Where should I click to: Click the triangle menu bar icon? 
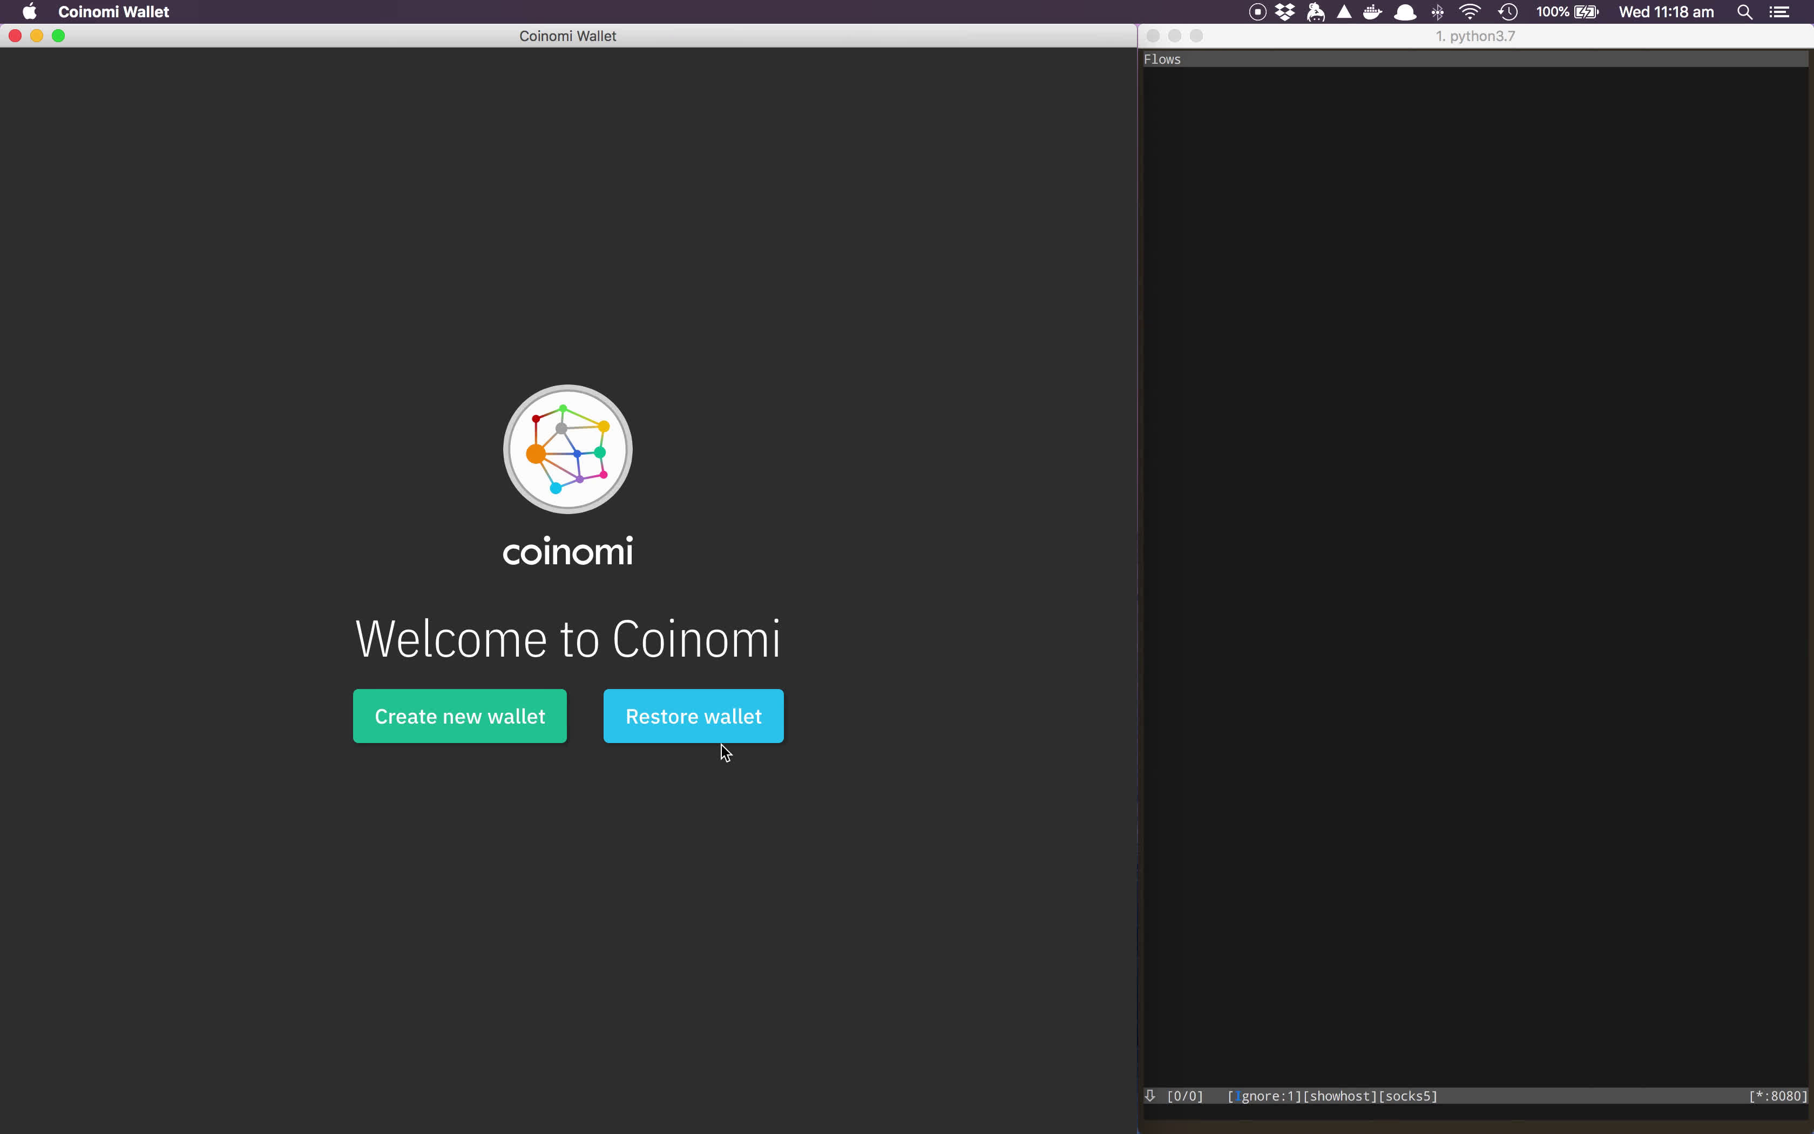1344,12
